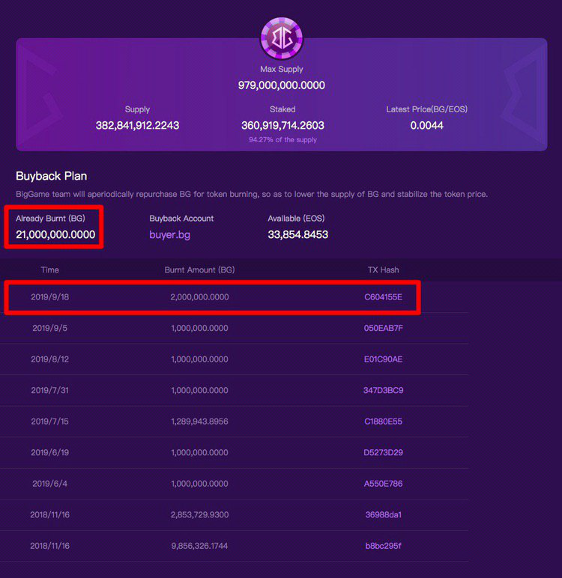The image size is (562, 578).
Task: Open transaction hash C1880E55
Action: 383,422
